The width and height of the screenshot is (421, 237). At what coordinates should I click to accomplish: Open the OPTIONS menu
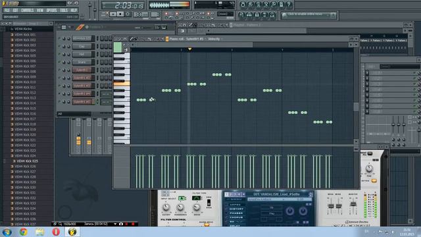coord(51,11)
